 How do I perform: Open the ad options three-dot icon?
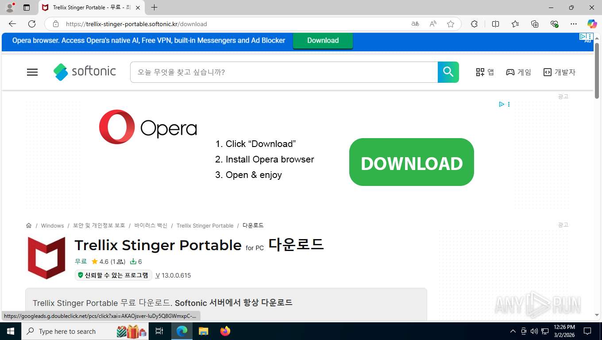coord(509,104)
